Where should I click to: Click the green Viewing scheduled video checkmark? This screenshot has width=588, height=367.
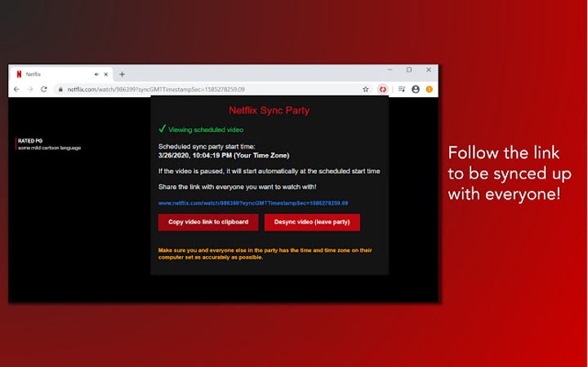[x=163, y=129]
